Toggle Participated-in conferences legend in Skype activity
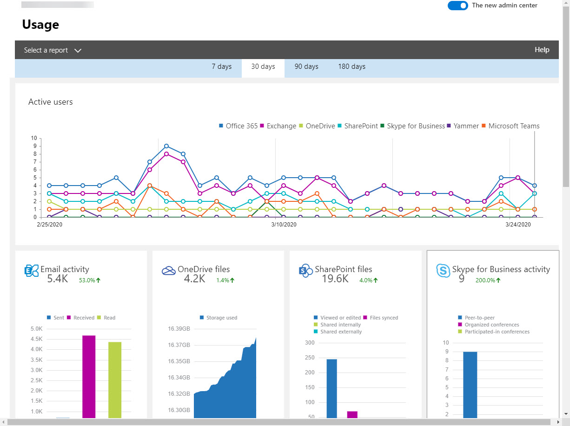The height and width of the screenshot is (426, 570). (x=494, y=332)
